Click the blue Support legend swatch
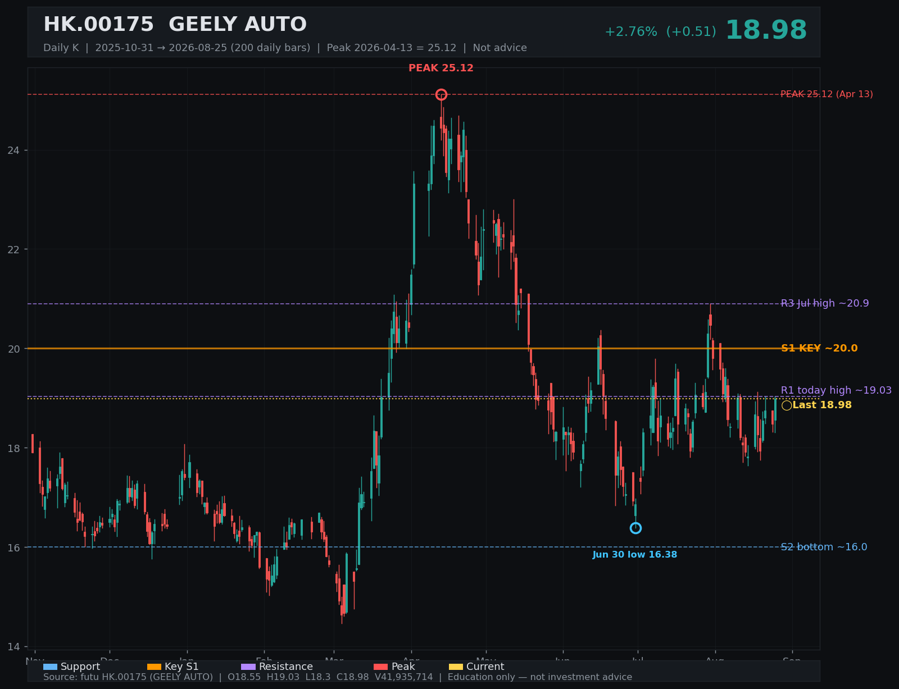This screenshot has height=689, width=899. [x=50, y=667]
